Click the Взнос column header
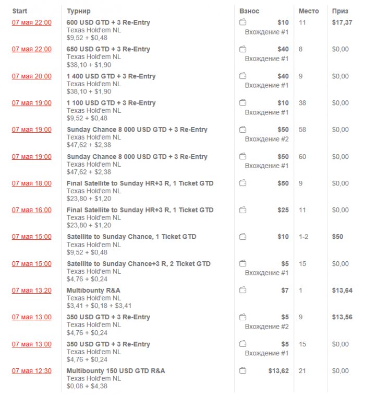365x395 pixels. point(249,11)
